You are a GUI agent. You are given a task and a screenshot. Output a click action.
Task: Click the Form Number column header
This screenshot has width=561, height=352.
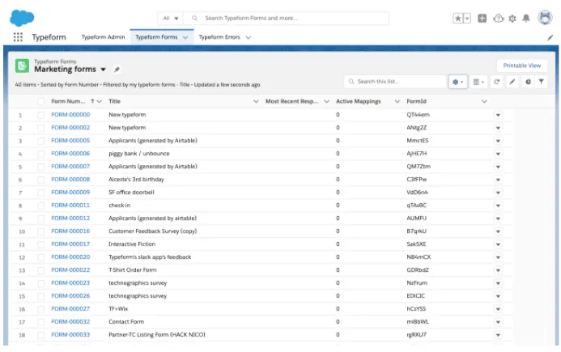(x=68, y=102)
